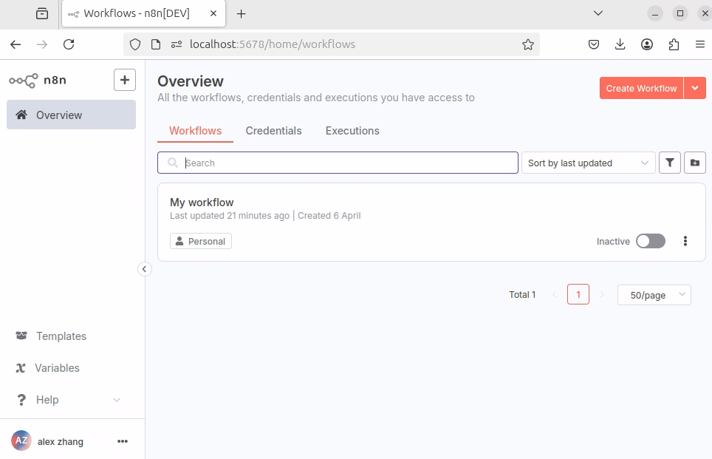Click the n8n logo in sidebar
This screenshot has height=459, width=712.
(x=38, y=81)
